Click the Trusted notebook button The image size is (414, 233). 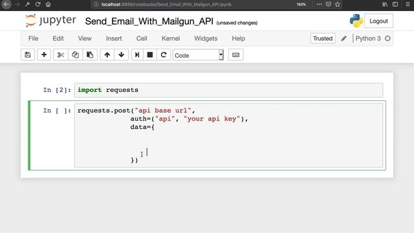[323, 39]
